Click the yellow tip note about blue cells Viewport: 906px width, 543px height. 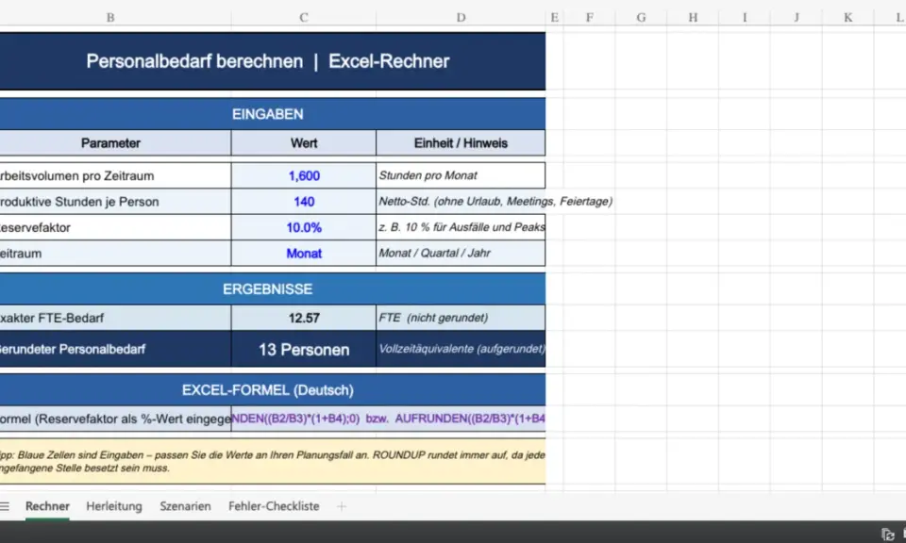click(x=273, y=461)
